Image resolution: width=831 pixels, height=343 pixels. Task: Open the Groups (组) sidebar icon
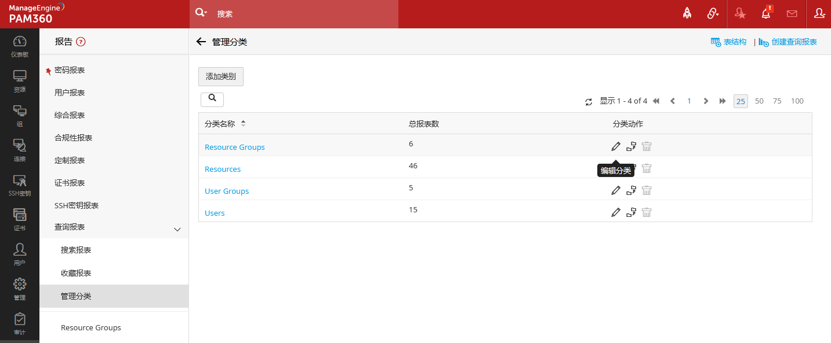tap(20, 116)
